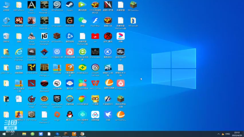
Task: Open the LeiGodSe... shortcut
Action: [120, 116]
